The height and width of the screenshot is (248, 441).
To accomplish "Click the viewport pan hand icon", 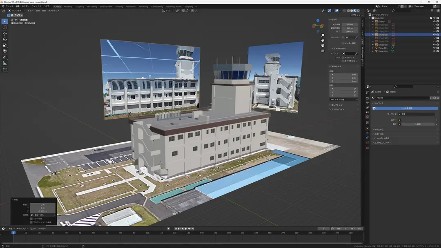I will 323,40.
